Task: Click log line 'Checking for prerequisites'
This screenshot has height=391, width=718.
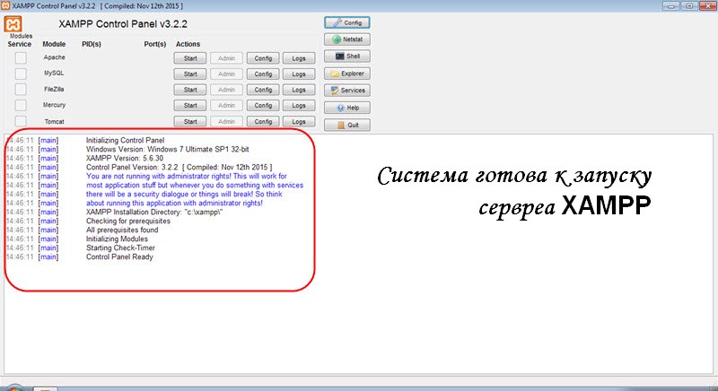Action: click(128, 221)
